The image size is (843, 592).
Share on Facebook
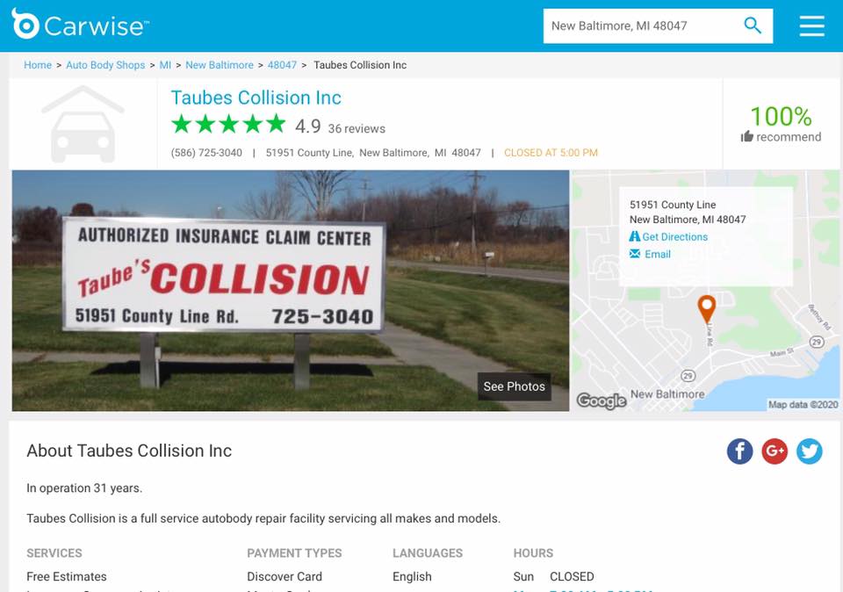point(739,451)
